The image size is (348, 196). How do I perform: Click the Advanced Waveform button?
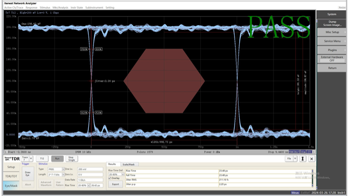click(x=46, y=184)
